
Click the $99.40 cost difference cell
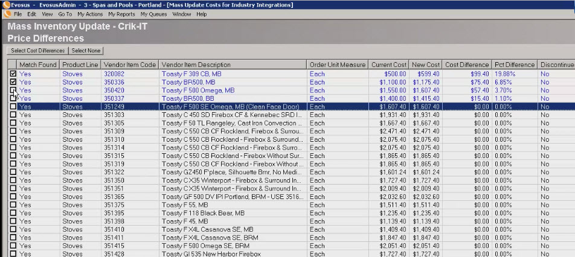(x=480, y=74)
